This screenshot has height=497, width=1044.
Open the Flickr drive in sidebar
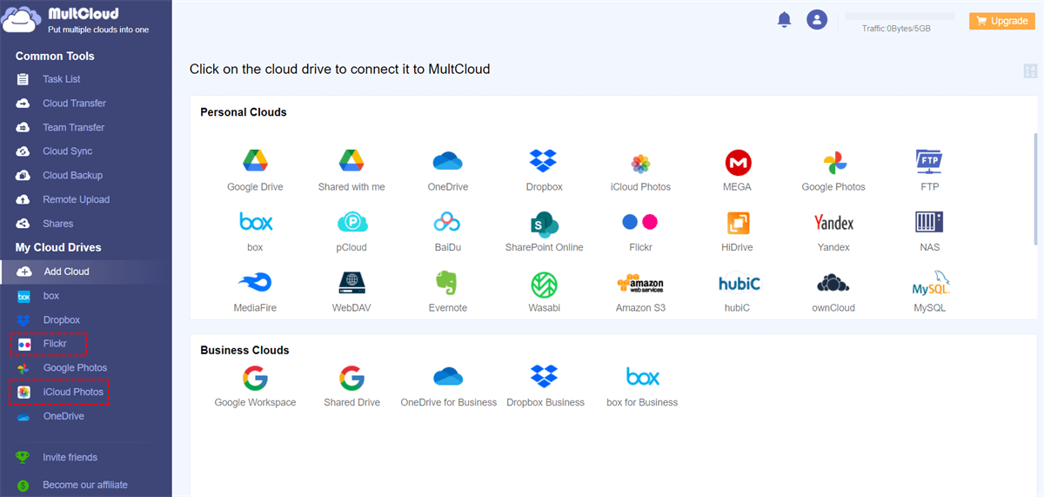[55, 344]
